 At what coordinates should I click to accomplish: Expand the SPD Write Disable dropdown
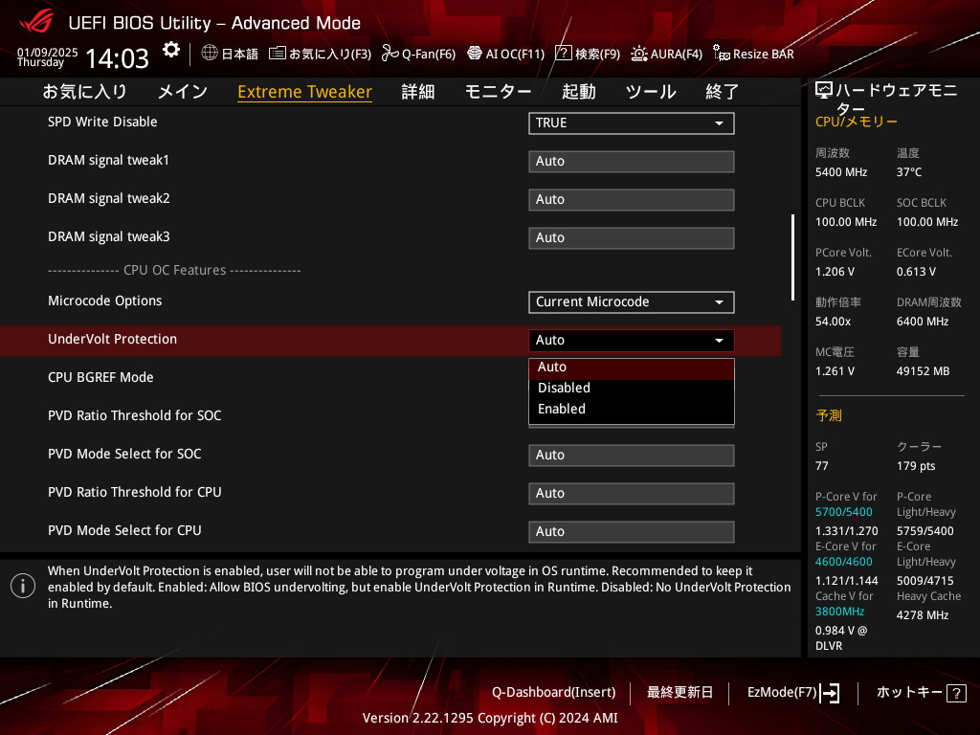tap(631, 122)
